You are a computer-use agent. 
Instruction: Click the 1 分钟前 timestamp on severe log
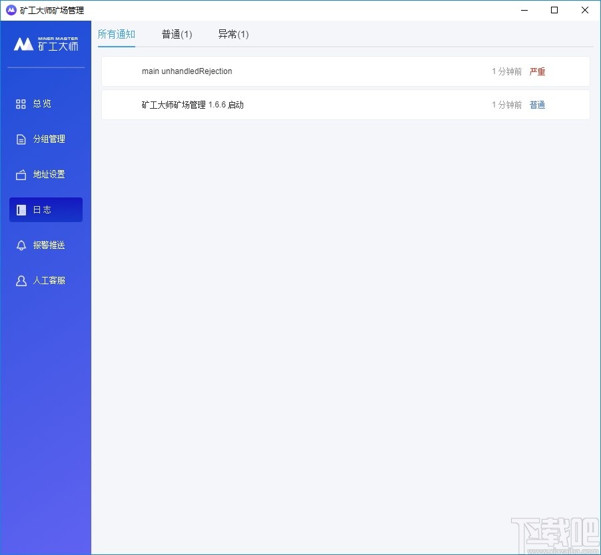point(506,71)
